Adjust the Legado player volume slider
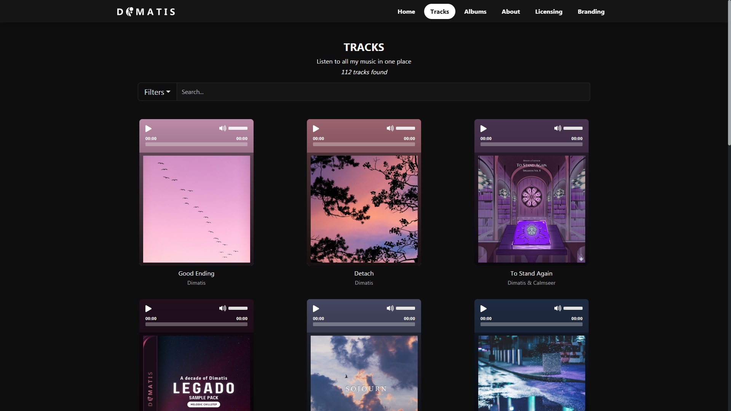This screenshot has width=731, height=411. [x=238, y=308]
